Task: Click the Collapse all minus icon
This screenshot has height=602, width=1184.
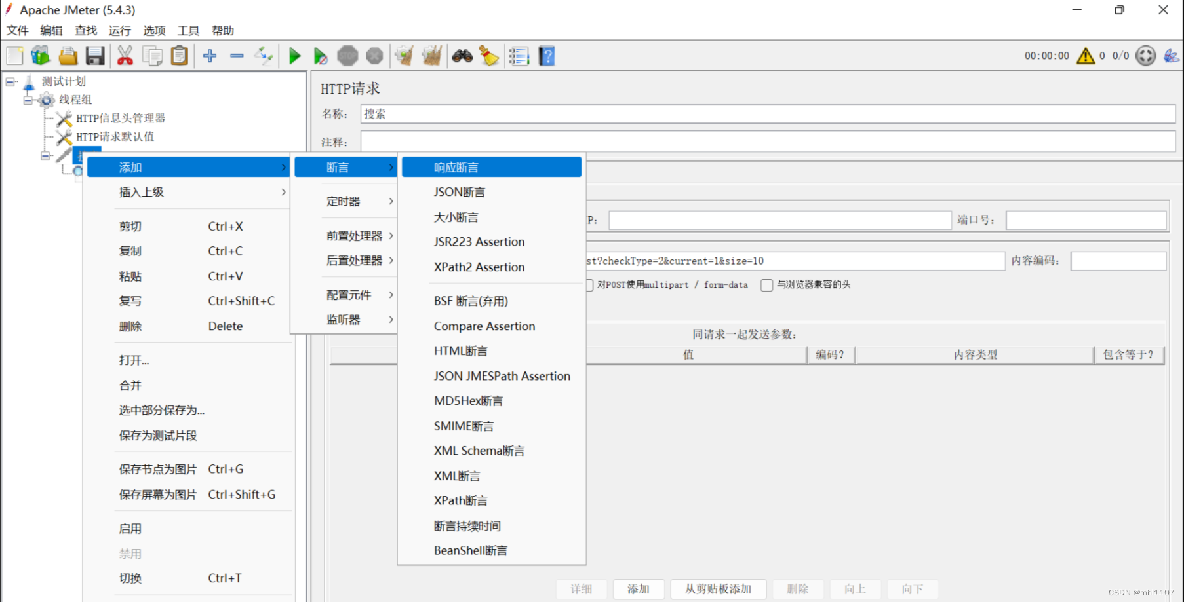Action: tap(237, 56)
